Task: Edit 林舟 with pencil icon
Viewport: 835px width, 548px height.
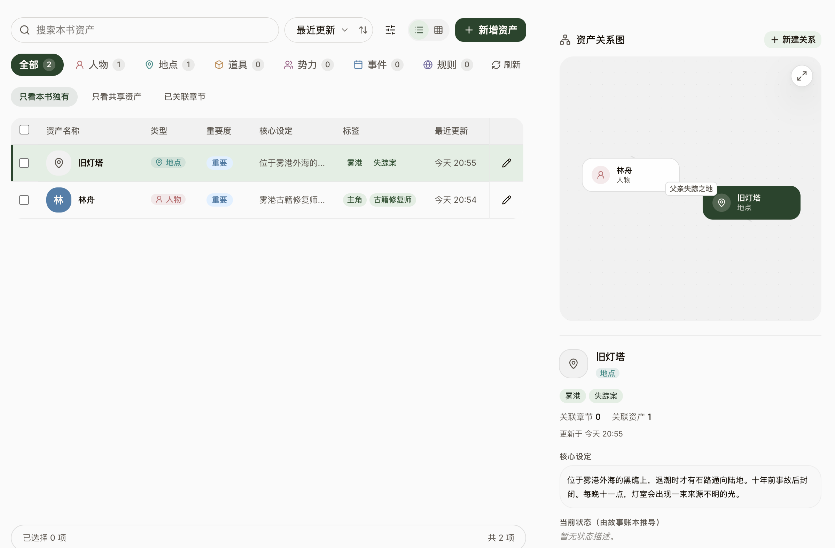Action: tap(506, 200)
